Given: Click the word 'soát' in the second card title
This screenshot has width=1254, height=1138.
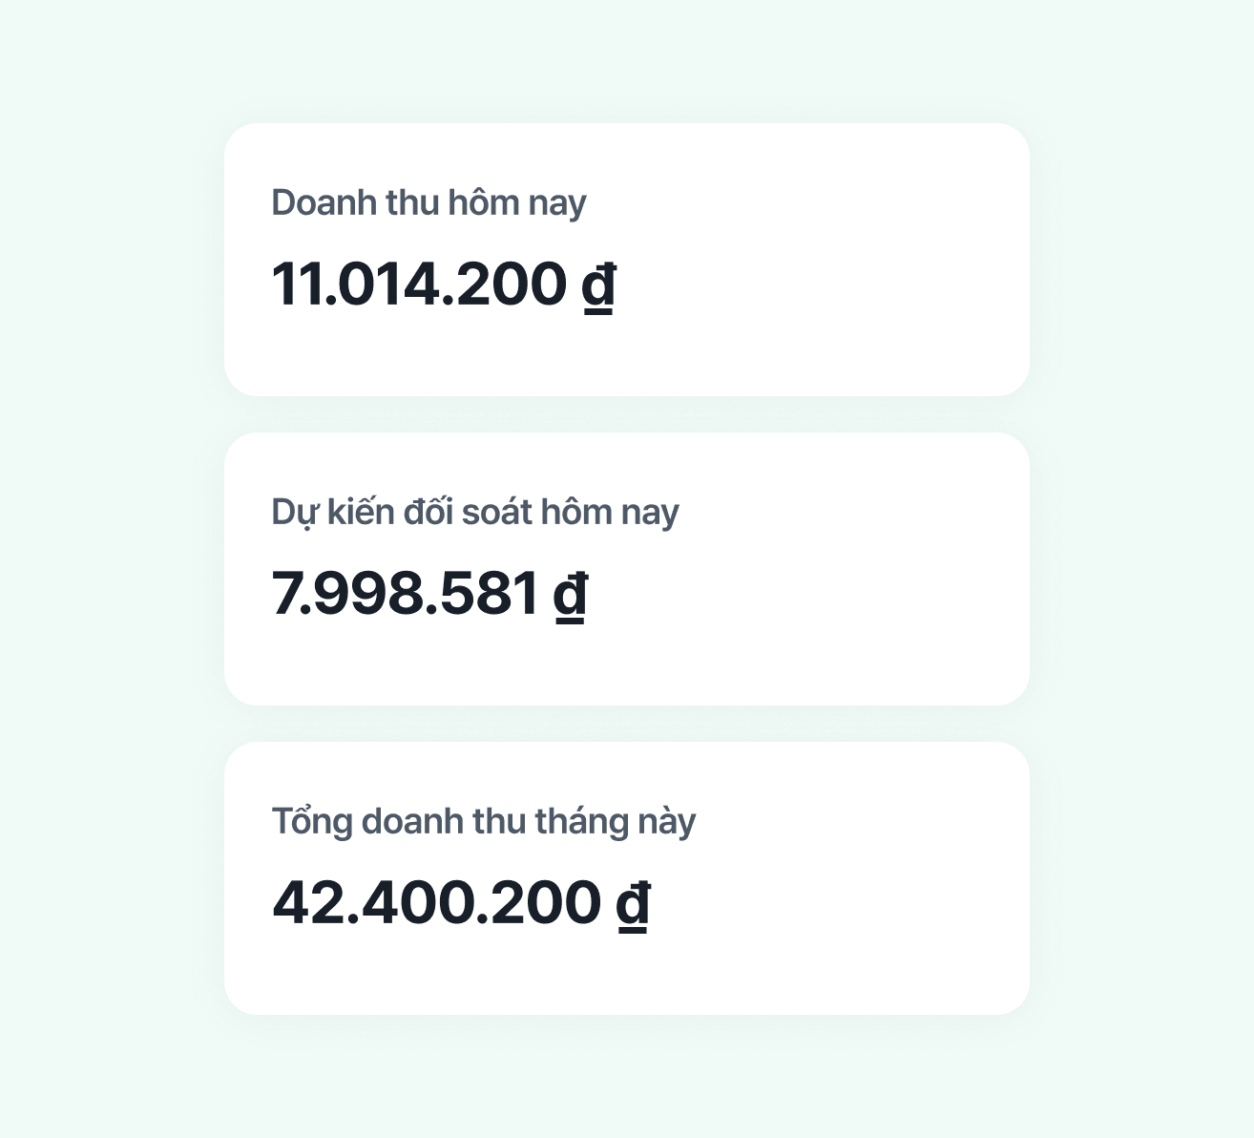Looking at the screenshot, I should (497, 513).
